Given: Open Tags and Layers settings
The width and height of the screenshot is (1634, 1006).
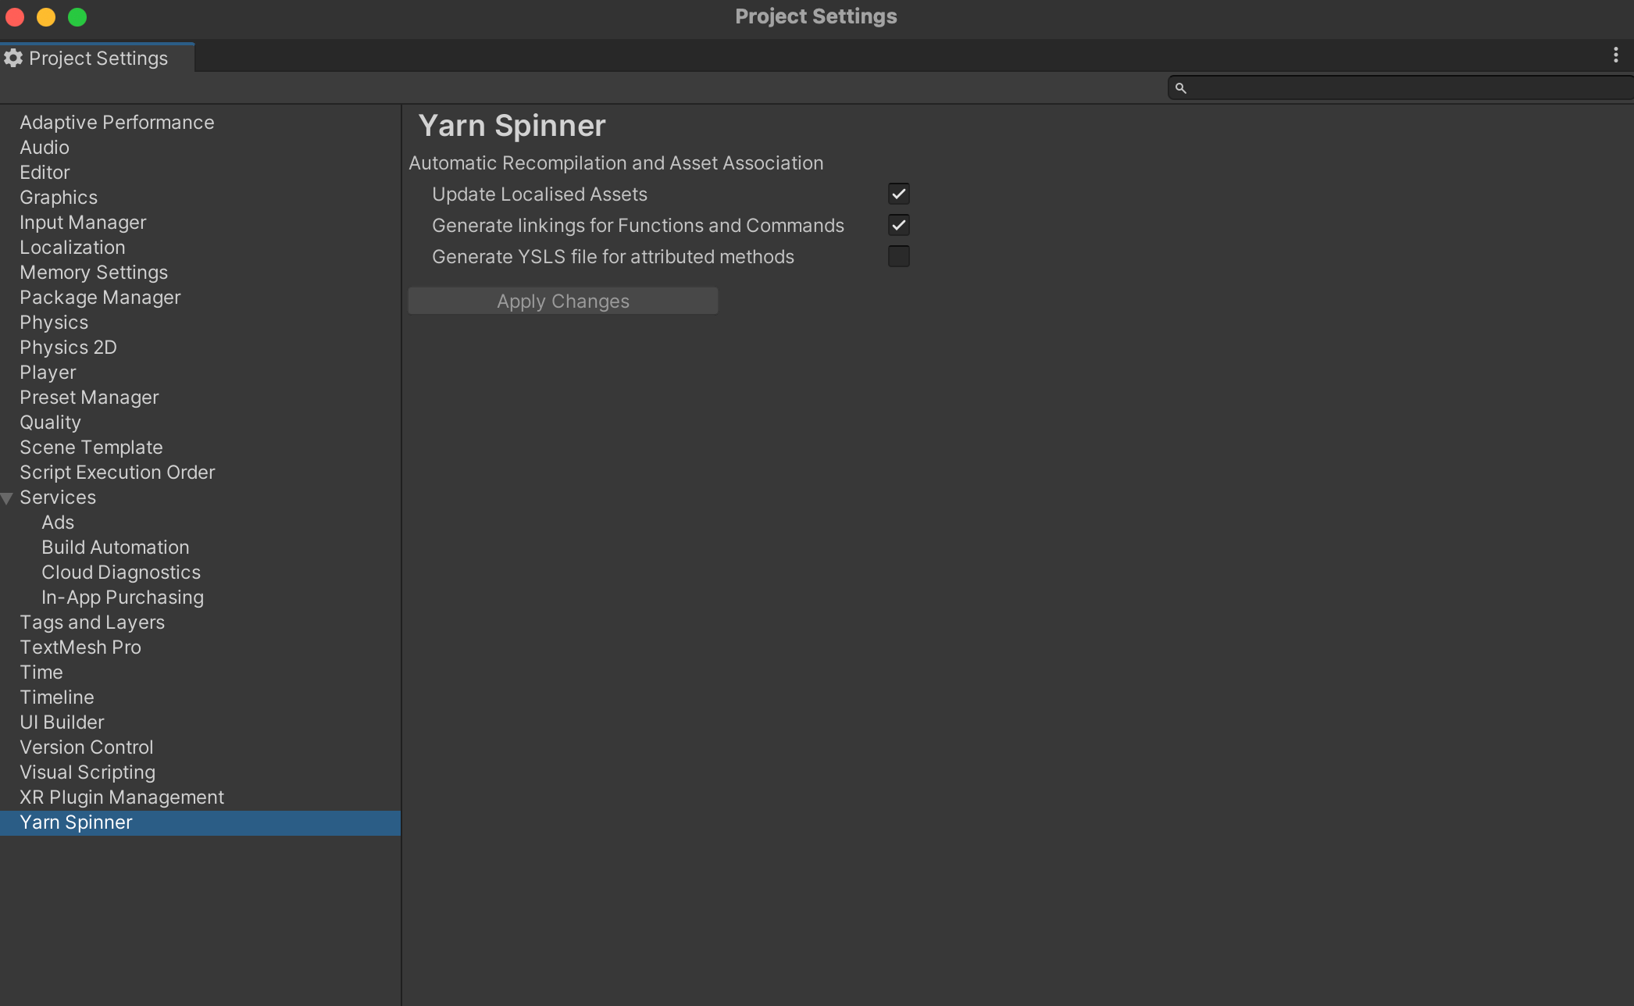Looking at the screenshot, I should point(92,622).
